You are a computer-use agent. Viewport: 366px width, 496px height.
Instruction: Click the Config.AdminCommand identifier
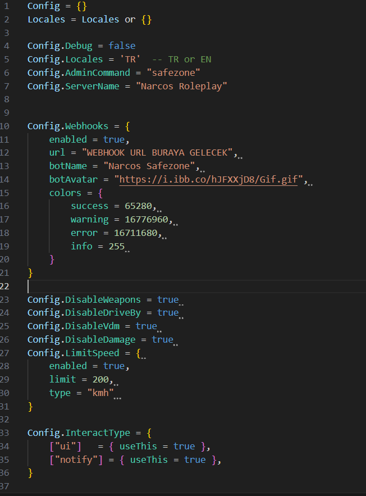79,73
